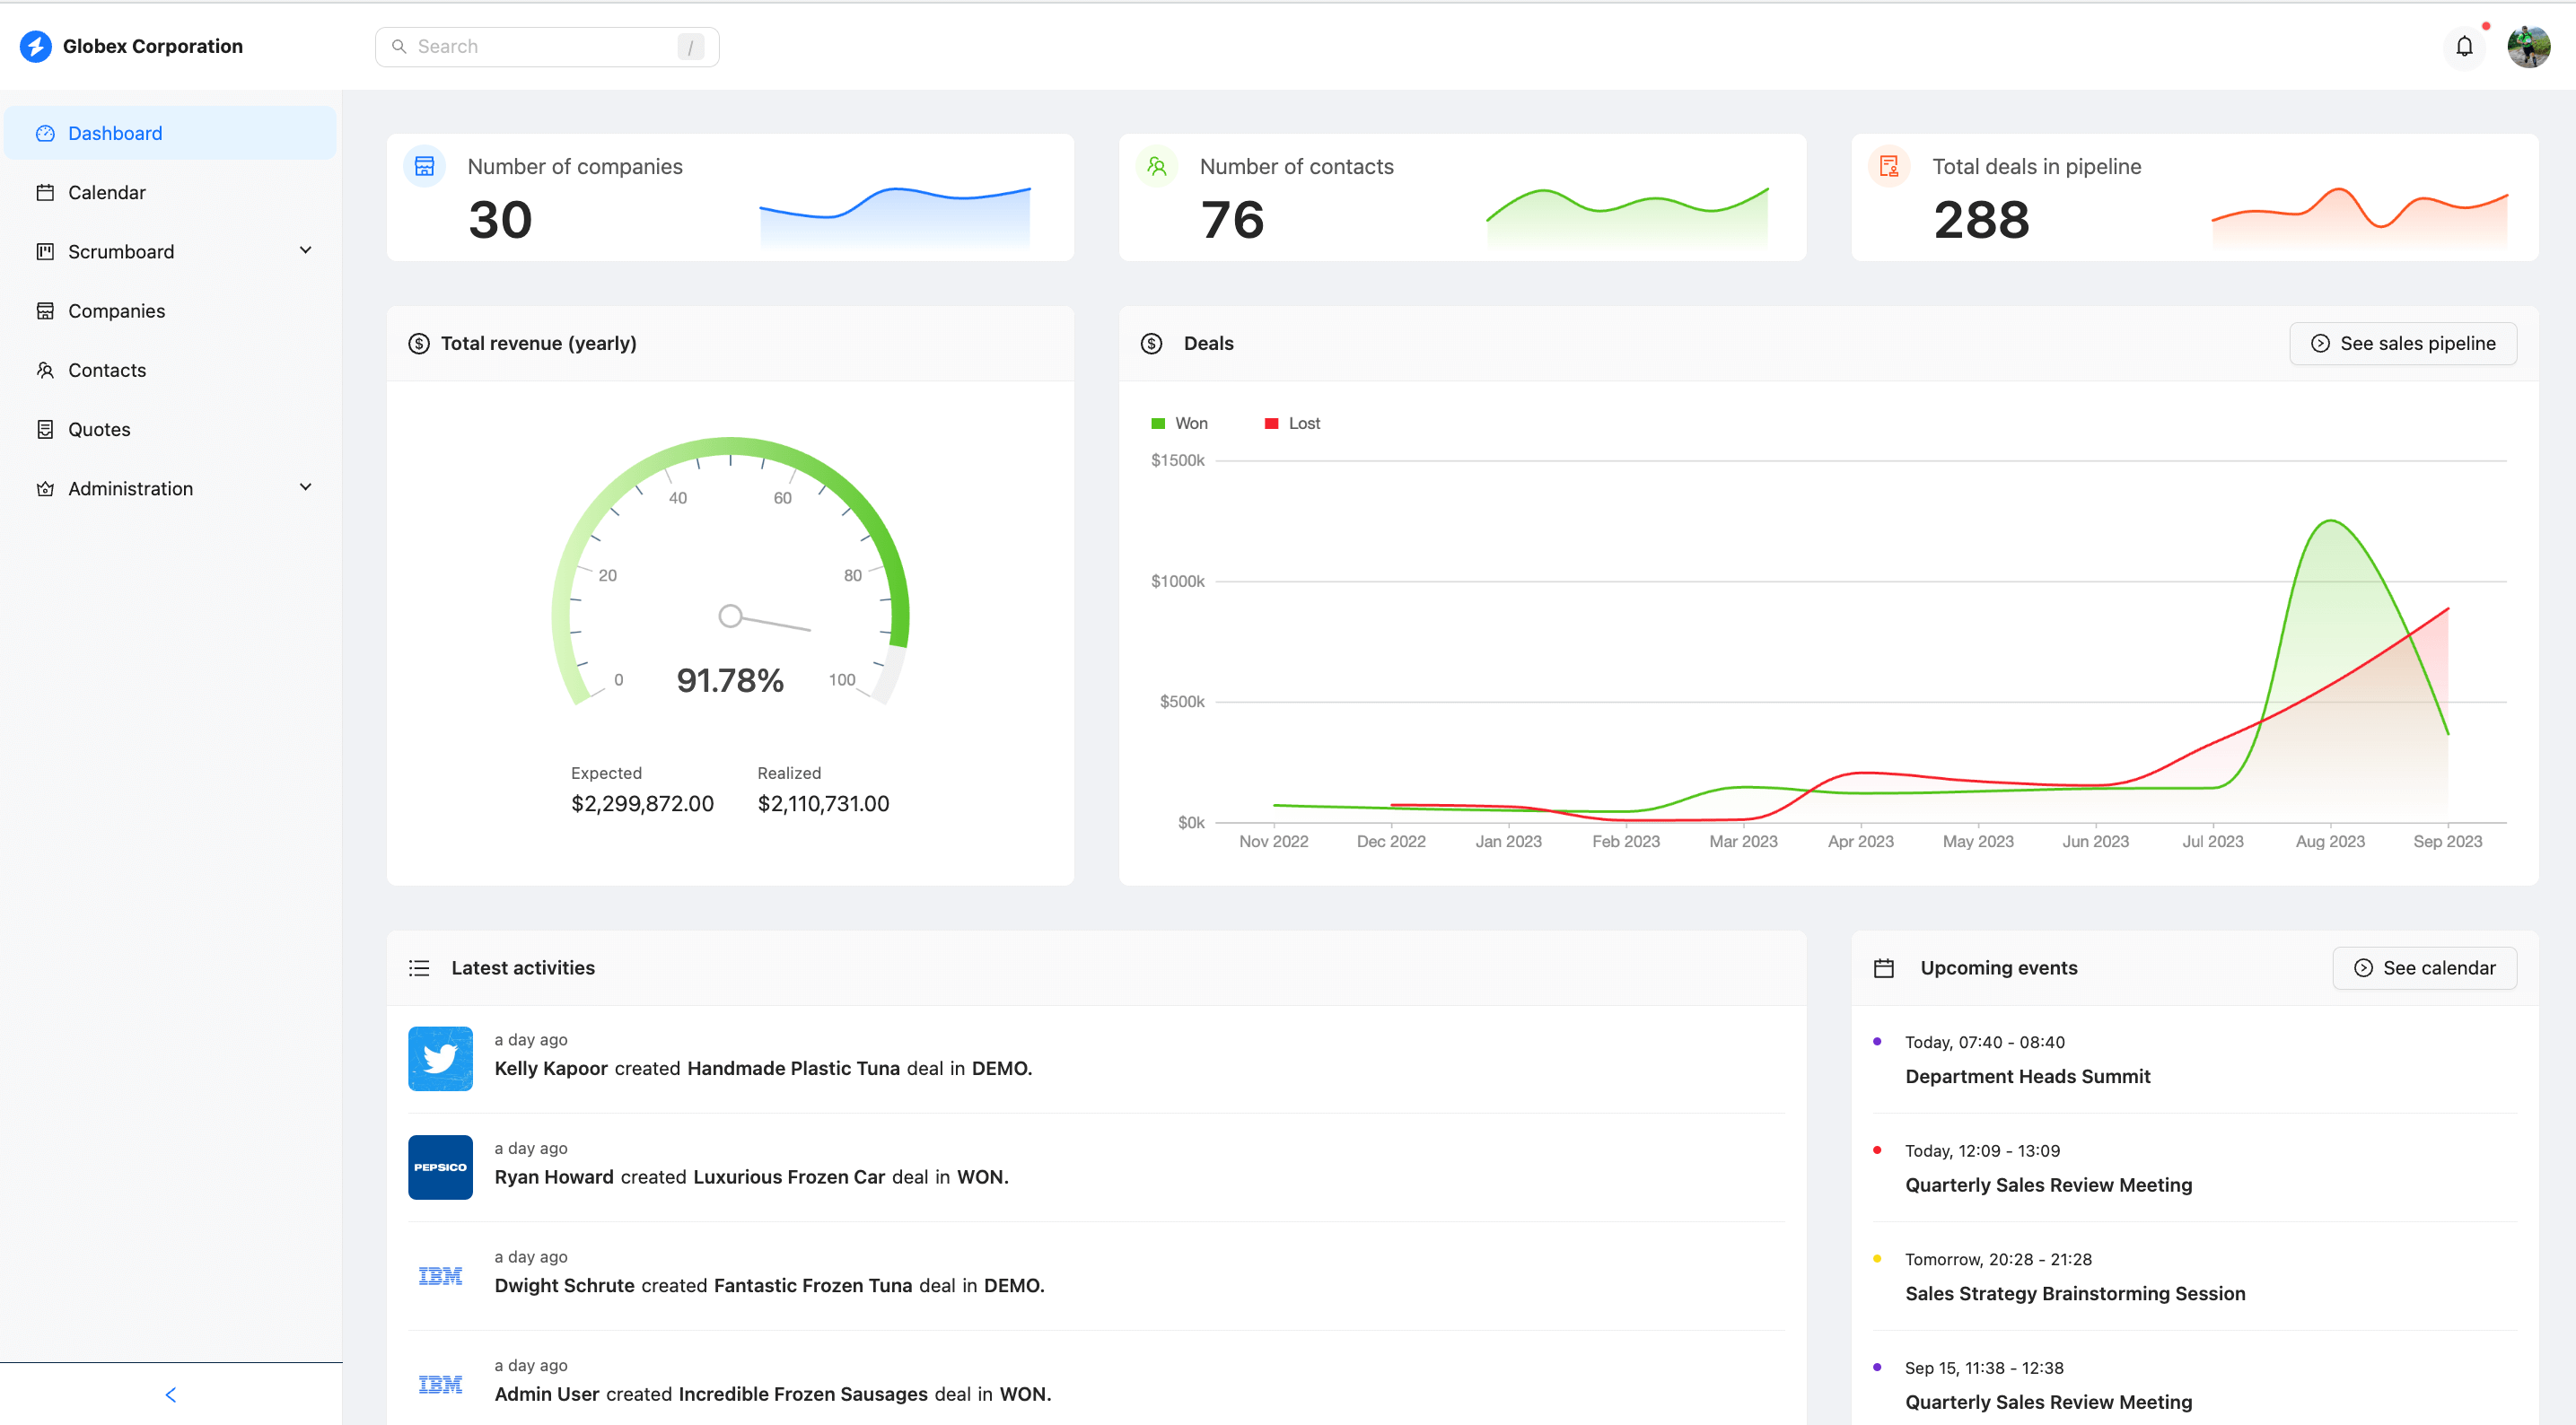This screenshot has width=2576, height=1425.
Task: Click the Twitter logo in latest activities
Action: click(x=440, y=1058)
